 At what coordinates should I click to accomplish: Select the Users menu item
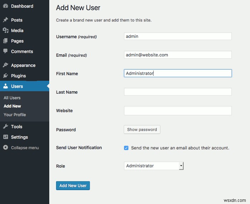point(25,86)
